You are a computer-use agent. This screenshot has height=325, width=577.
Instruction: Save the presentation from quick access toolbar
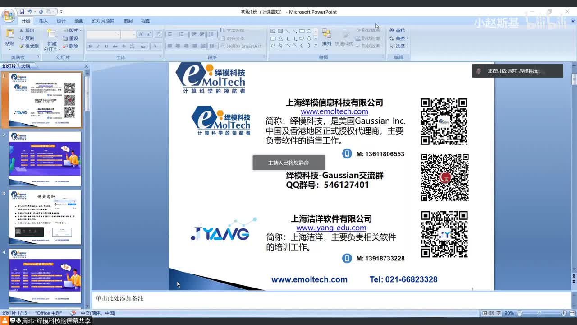[x=22, y=12]
